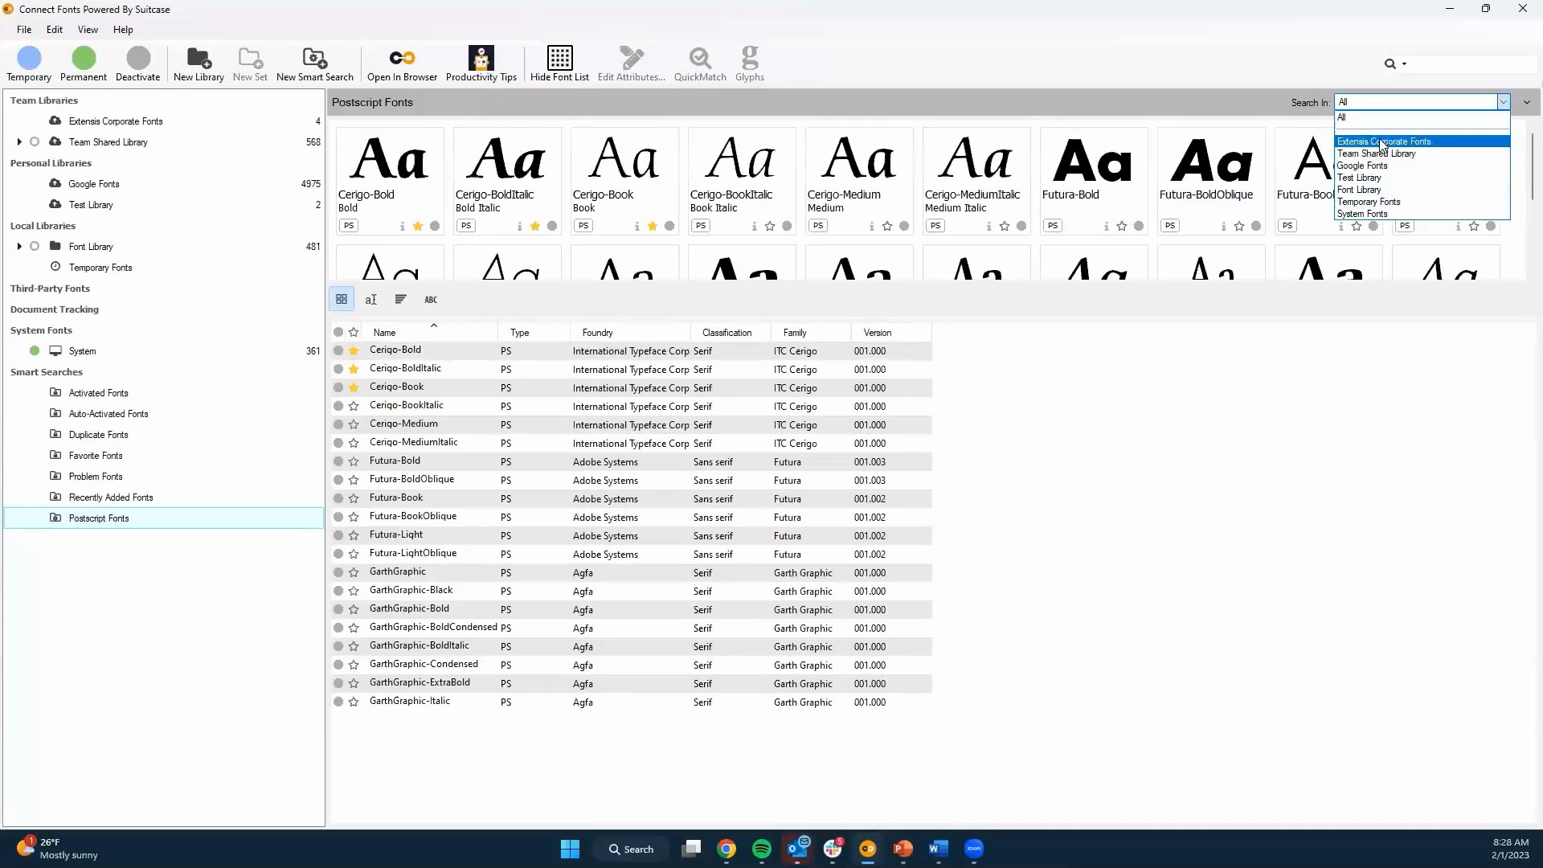Image resolution: width=1543 pixels, height=868 pixels.
Task: Expand the Font Library tree node
Action: (x=19, y=247)
